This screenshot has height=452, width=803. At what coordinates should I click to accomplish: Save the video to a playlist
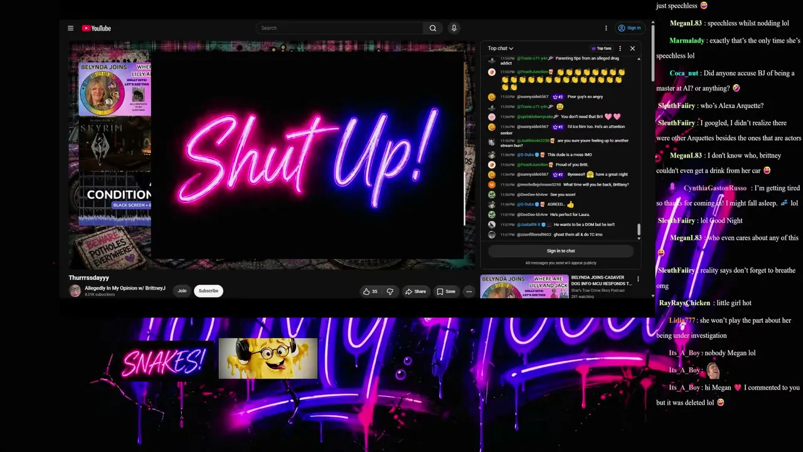pos(446,291)
